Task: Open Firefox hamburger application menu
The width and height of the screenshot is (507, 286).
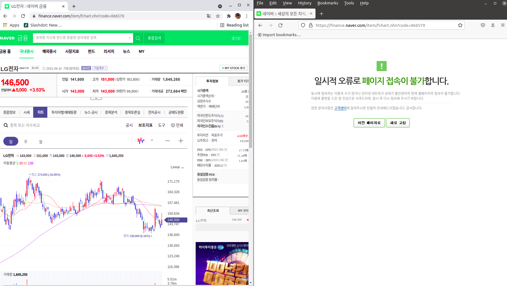Action: coord(503,25)
